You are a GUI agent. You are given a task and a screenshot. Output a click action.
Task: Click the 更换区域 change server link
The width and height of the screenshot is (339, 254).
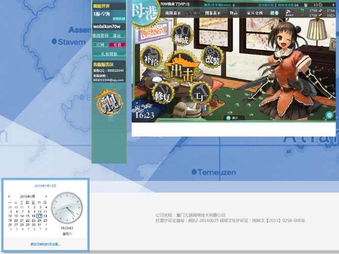click(119, 19)
